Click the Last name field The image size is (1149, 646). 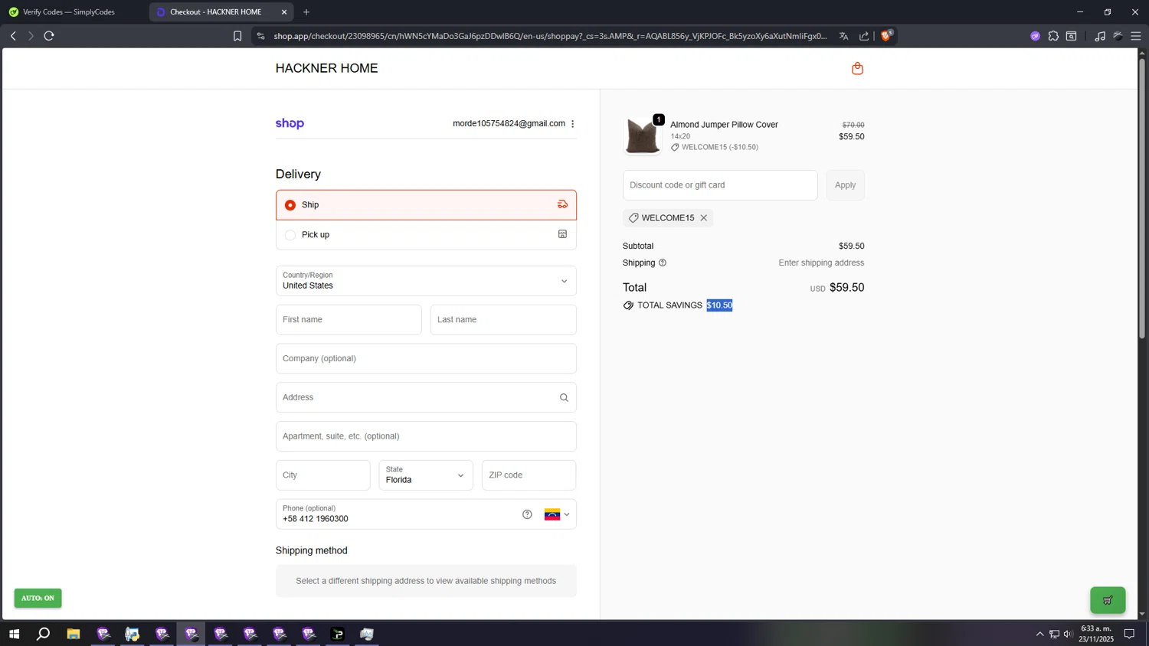tap(503, 320)
